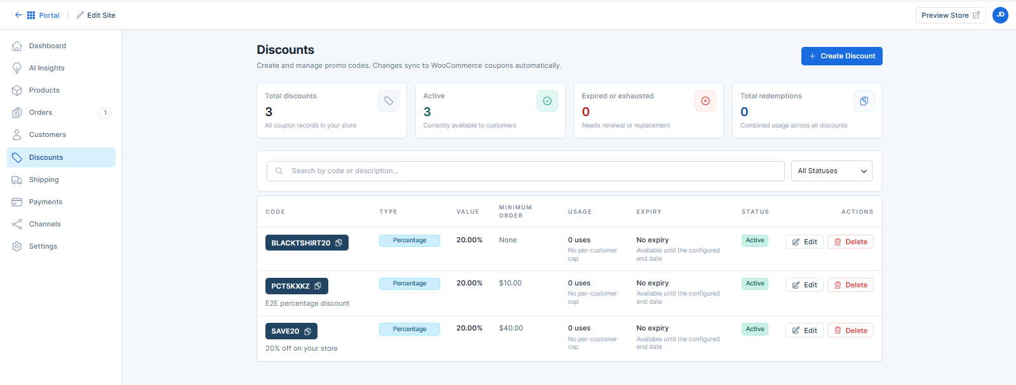The height and width of the screenshot is (385, 1016).
Task: Click the Customers person icon
Action: pos(17,134)
